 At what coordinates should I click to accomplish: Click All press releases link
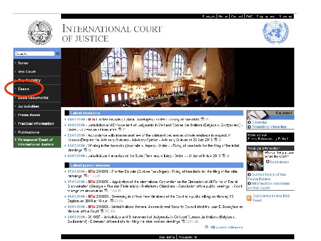[226, 227]
